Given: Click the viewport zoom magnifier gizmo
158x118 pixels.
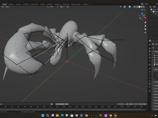Looking at the screenshot, I should [x=145, y=23].
